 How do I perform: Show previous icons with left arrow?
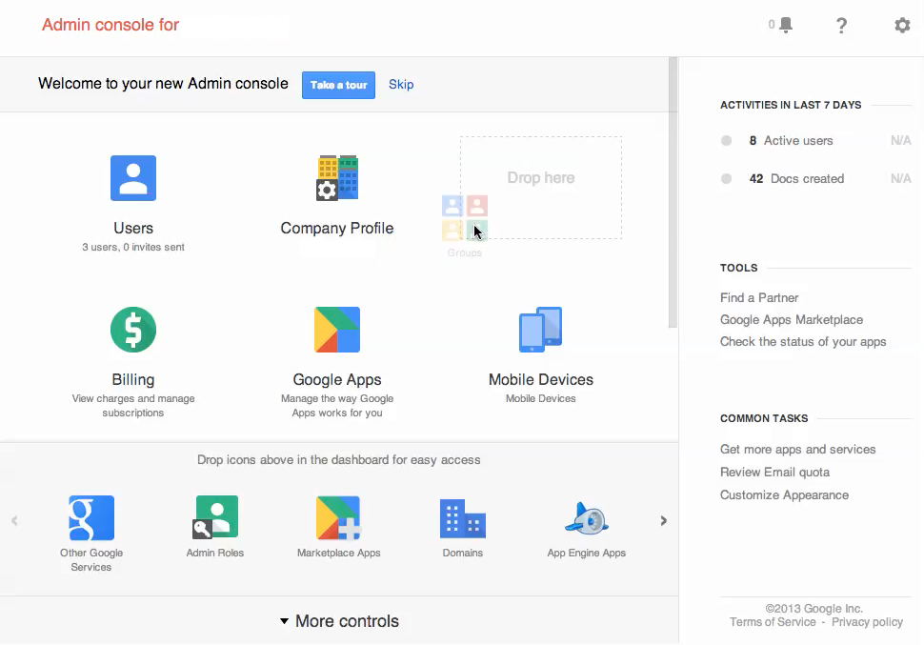tap(14, 520)
